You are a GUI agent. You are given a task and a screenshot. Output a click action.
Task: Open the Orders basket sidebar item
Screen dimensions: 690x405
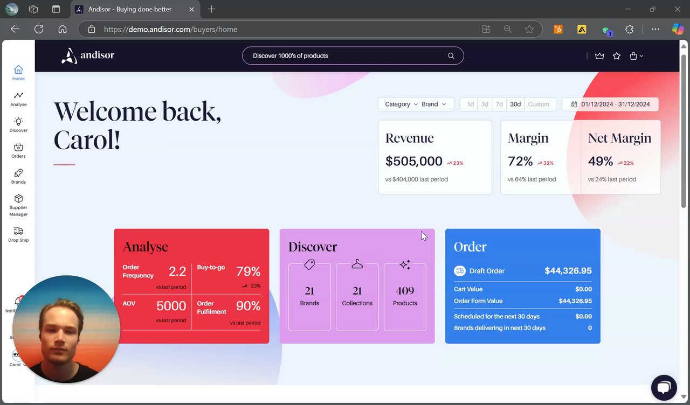(18, 150)
